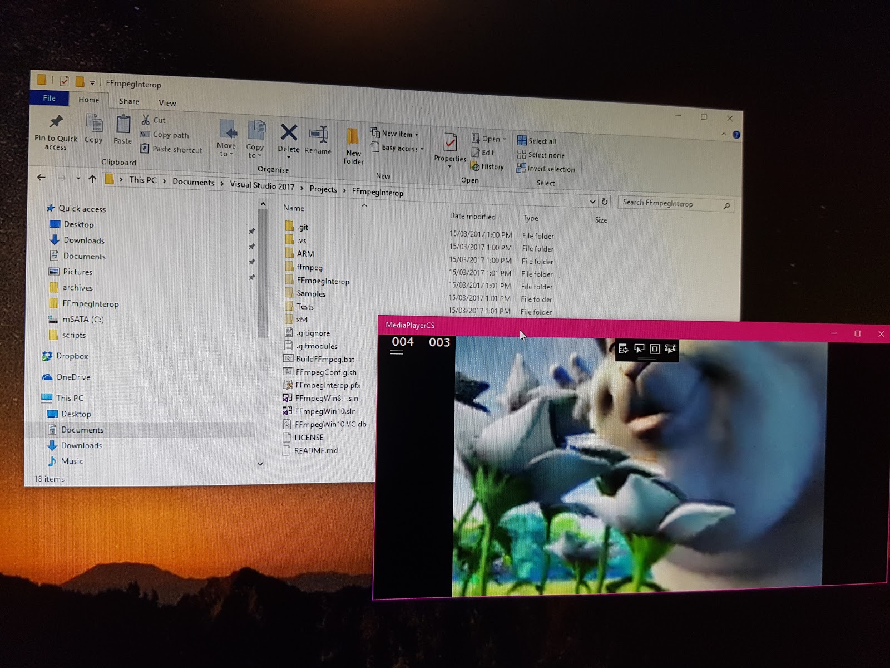This screenshot has height=668, width=890.
Task: Select the ffmpeg folder in file list
Action: (303, 267)
